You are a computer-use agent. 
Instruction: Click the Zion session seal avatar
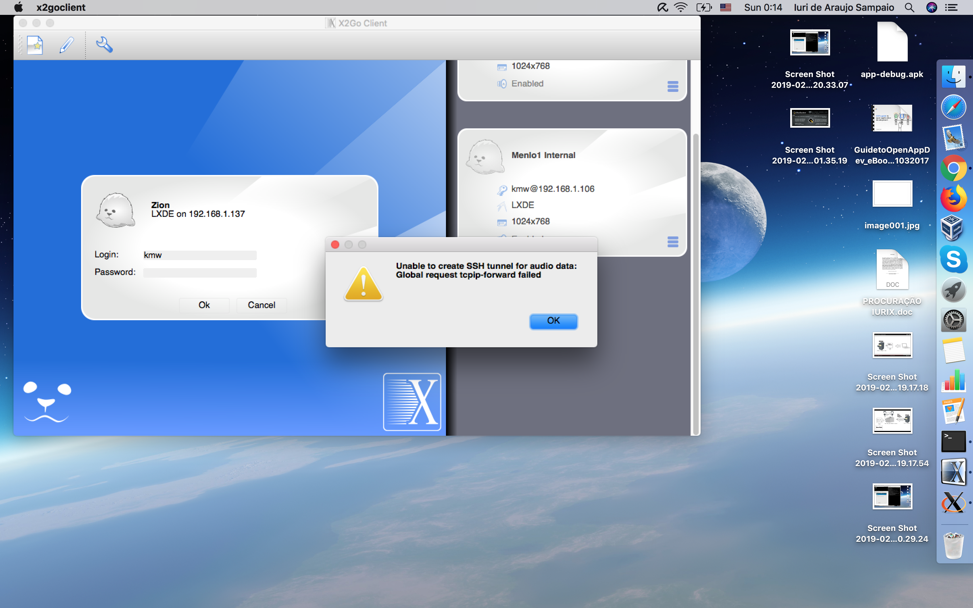116,210
